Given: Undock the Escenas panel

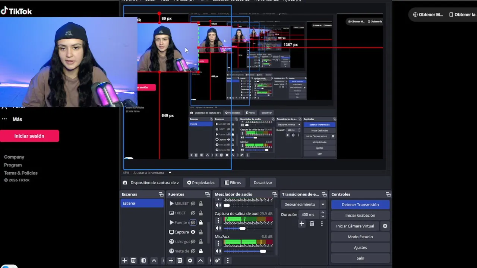Looking at the screenshot, I should (x=161, y=194).
